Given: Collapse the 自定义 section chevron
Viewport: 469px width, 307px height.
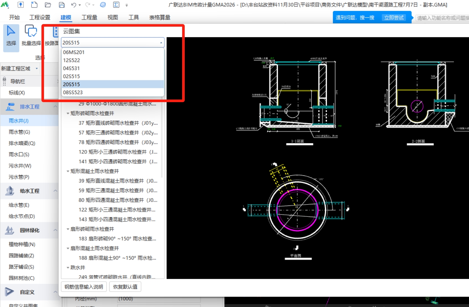Looking at the screenshot, I should [x=55, y=292].
